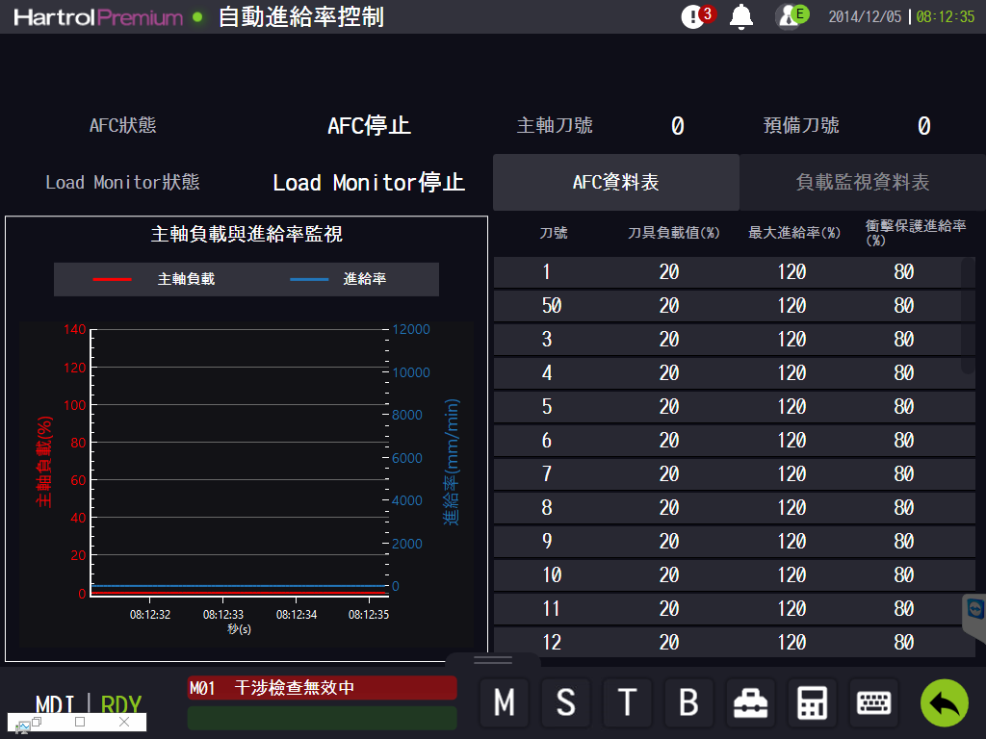The height and width of the screenshot is (739, 986).
Task: Switch to the 負載監視資料表 tab
Action: tap(862, 182)
